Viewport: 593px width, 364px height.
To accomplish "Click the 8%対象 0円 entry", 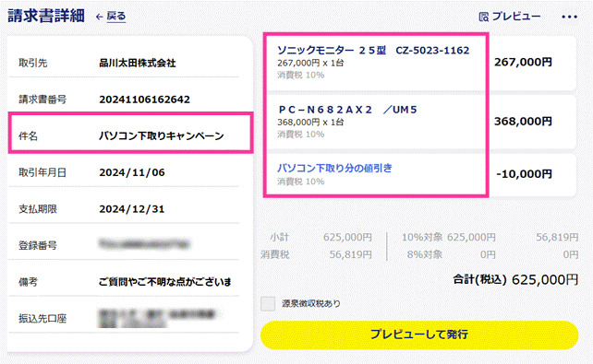I will click(451, 254).
